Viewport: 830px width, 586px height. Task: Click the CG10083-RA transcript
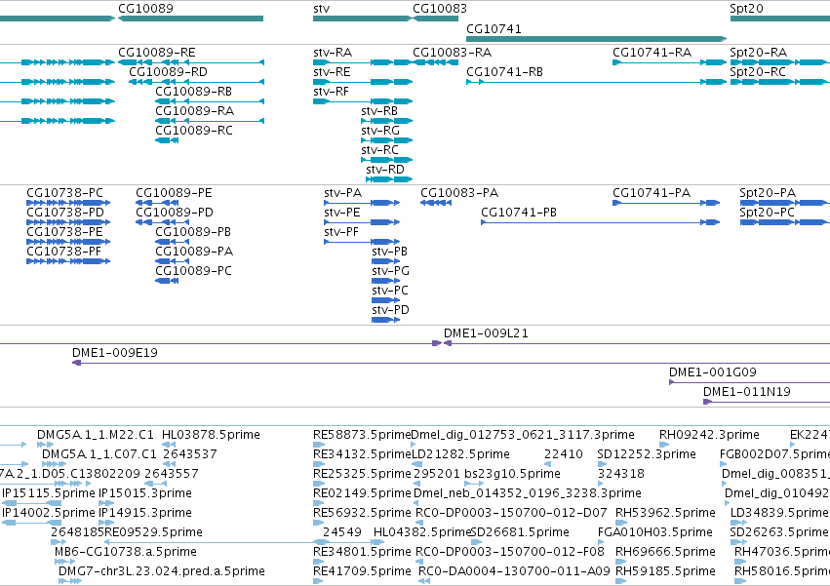coord(435,62)
